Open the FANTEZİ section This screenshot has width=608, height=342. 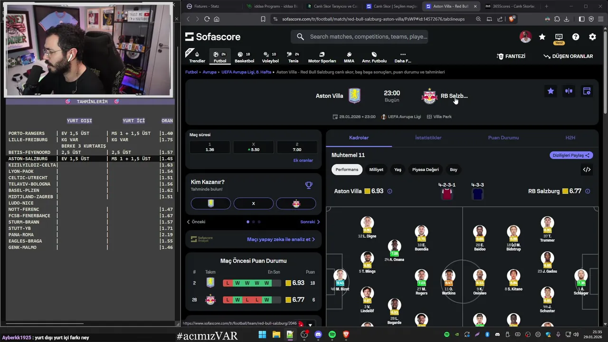click(x=511, y=56)
